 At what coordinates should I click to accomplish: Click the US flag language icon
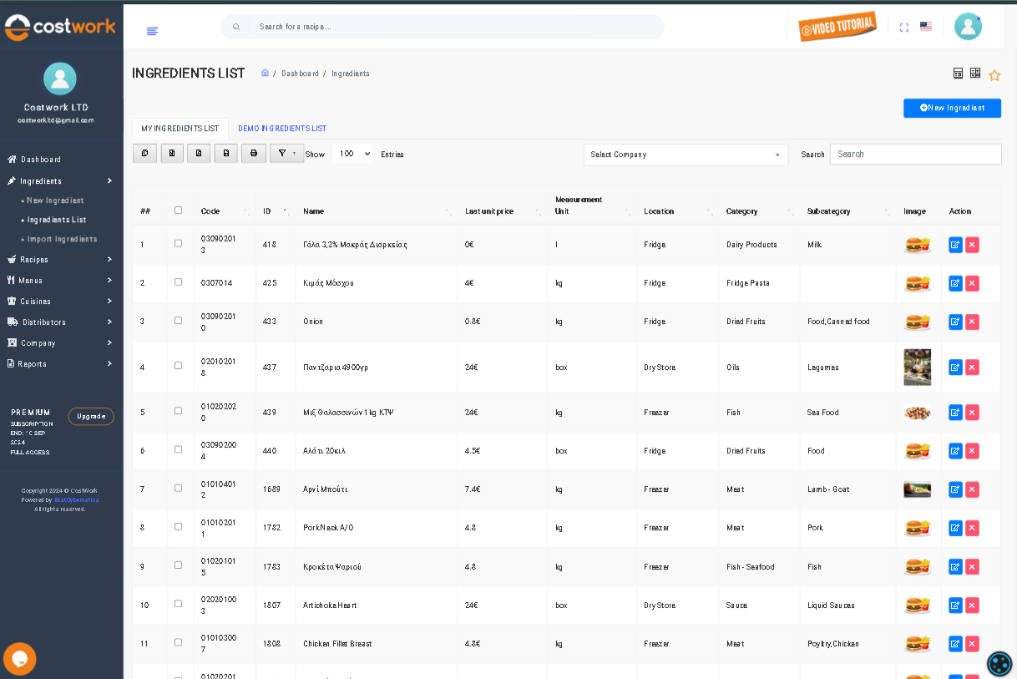point(925,27)
